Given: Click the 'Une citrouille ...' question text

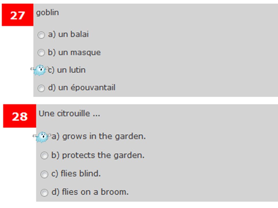Looking at the screenshot, I should pyautogui.click(x=69, y=114).
